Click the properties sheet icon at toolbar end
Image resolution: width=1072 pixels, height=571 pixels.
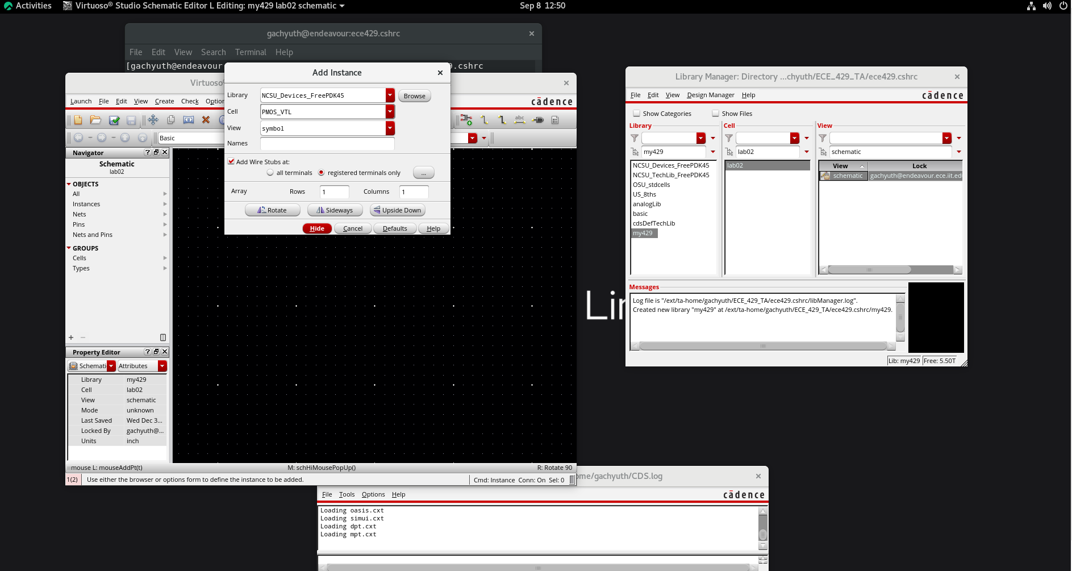(555, 120)
